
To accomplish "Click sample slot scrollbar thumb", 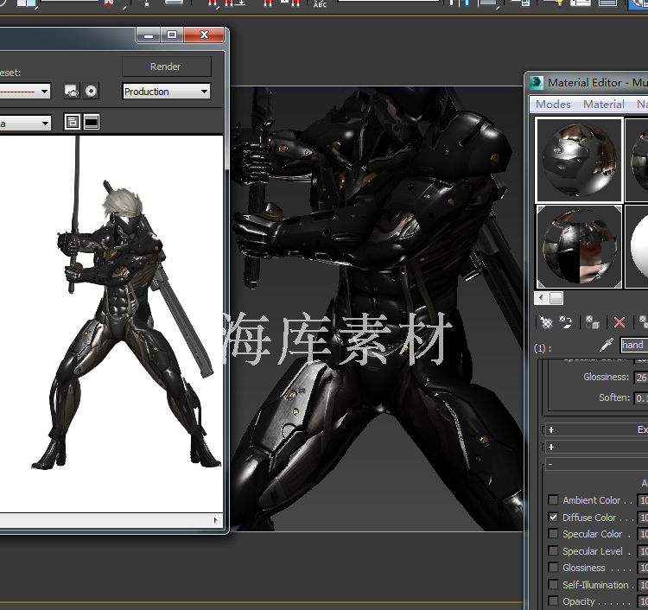I will (x=556, y=297).
